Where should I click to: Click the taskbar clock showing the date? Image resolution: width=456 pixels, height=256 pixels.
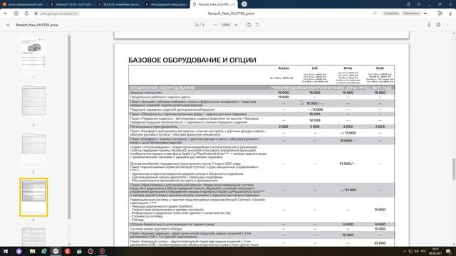point(435,251)
